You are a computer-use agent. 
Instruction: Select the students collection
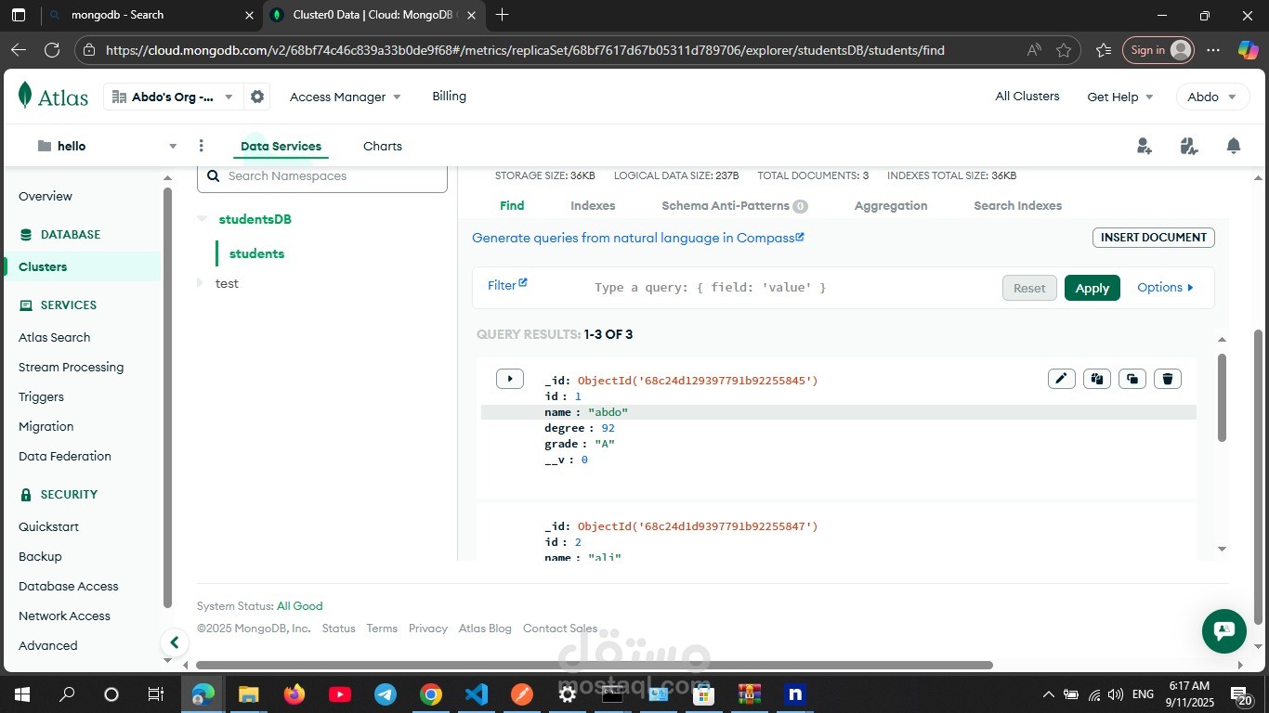pyautogui.click(x=256, y=253)
